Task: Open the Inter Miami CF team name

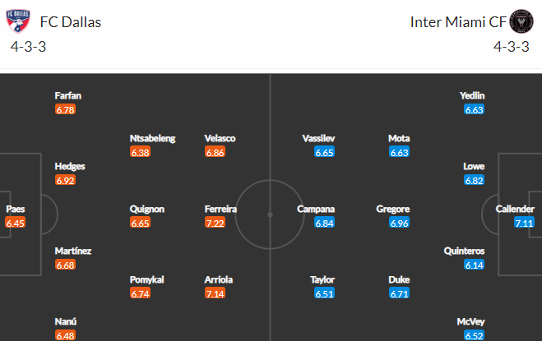Action: (x=458, y=22)
